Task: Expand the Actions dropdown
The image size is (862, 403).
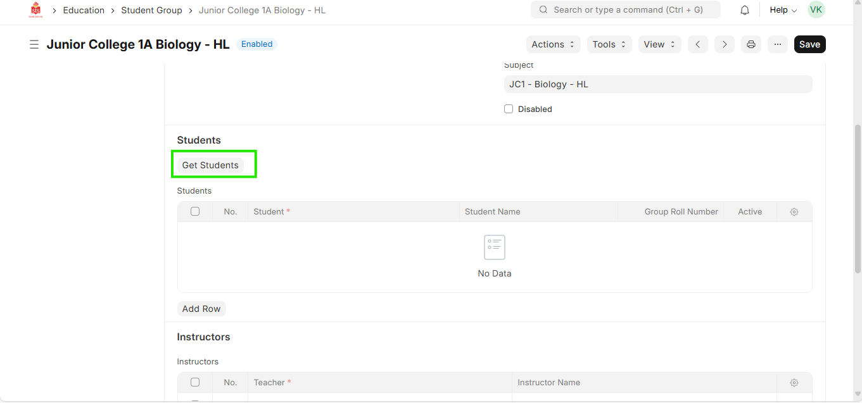Action: point(553,44)
